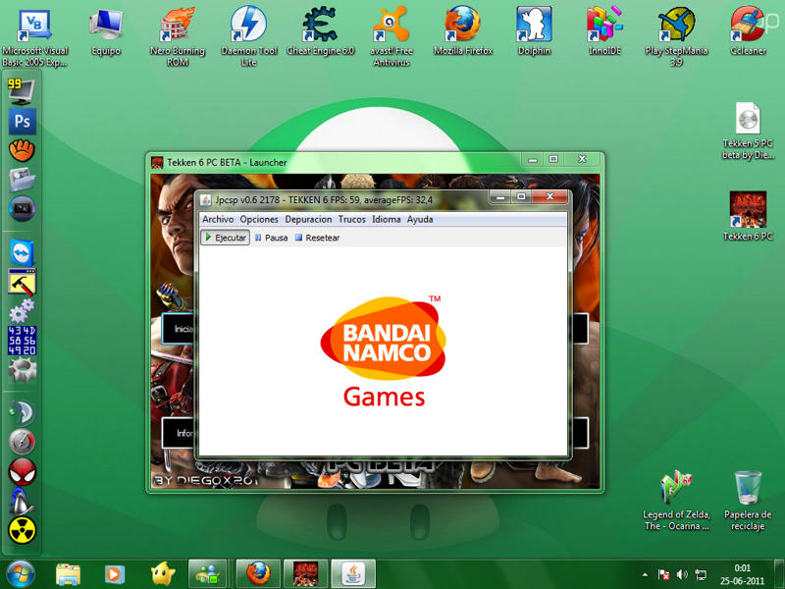This screenshot has height=589, width=785.
Task: Maximize the Jpcsp emulator window
Action: tap(521, 197)
